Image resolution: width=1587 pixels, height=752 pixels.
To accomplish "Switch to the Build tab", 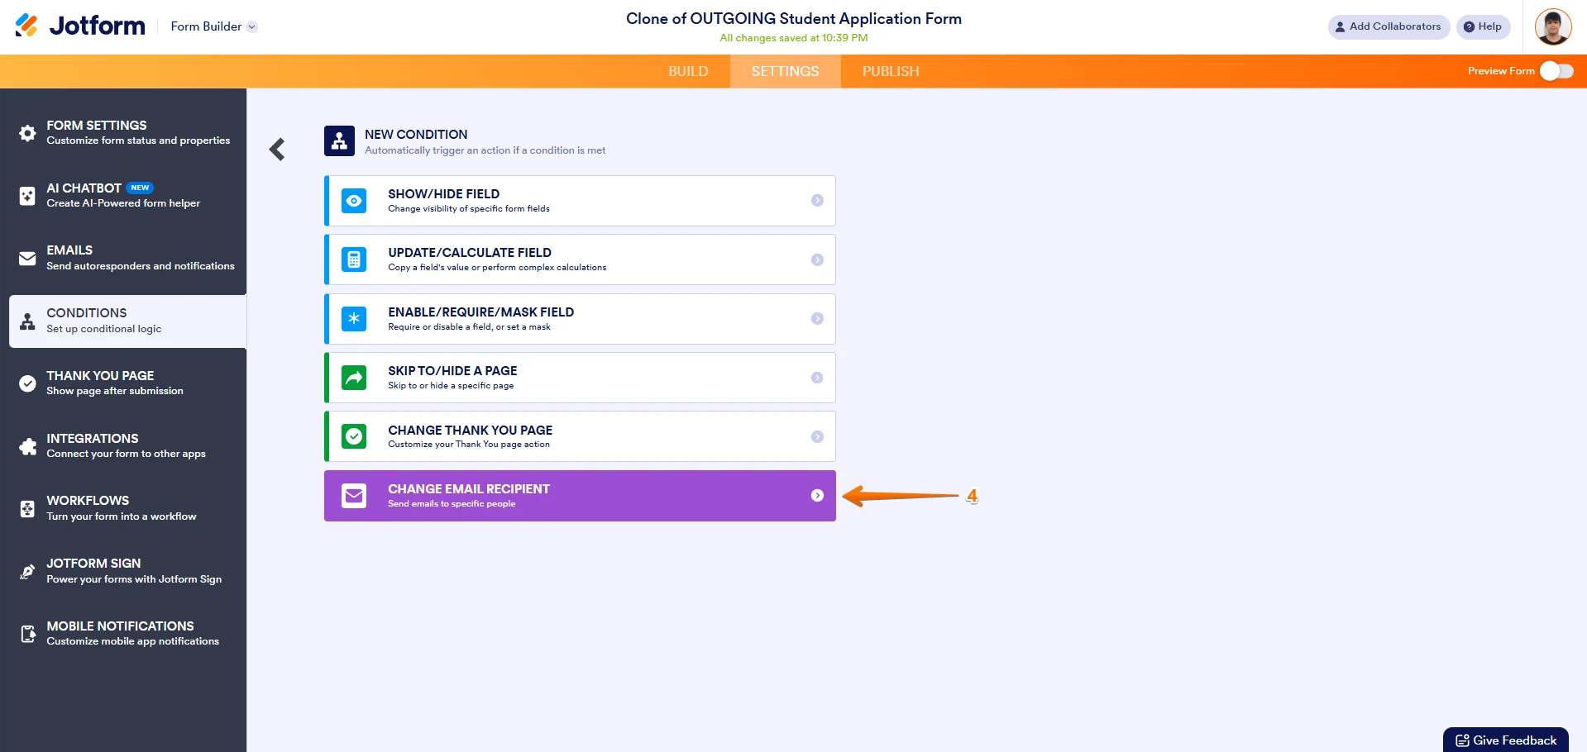I will pos(688,71).
